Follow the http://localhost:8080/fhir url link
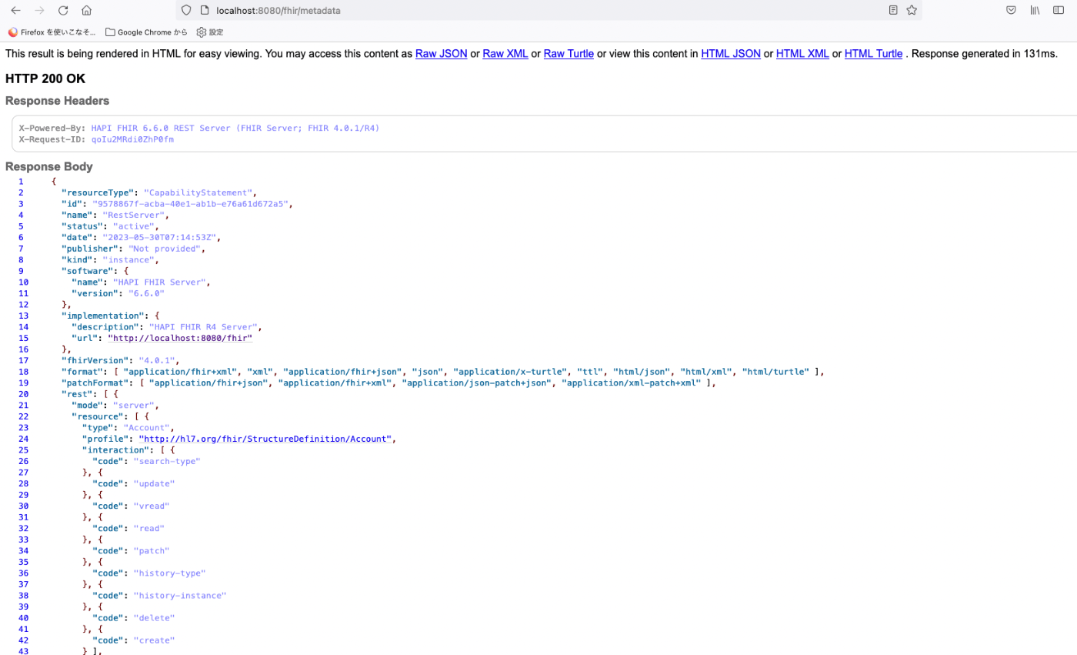Image resolution: width=1077 pixels, height=655 pixels. pos(180,338)
